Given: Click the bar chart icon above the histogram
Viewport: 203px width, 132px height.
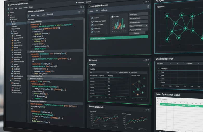Looking at the screenshot, I should pos(112,17).
